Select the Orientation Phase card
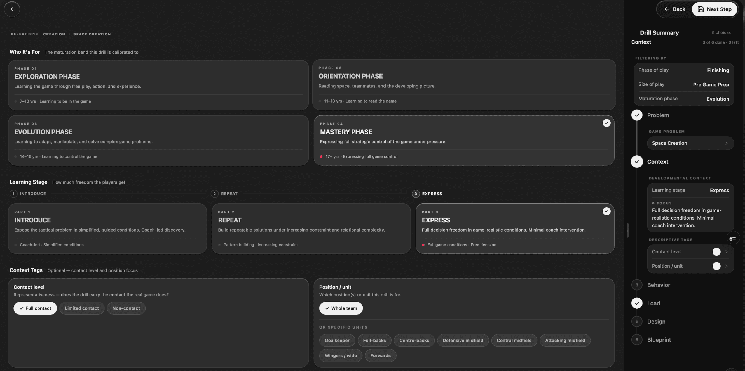745x371 pixels. click(x=464, y=85)
